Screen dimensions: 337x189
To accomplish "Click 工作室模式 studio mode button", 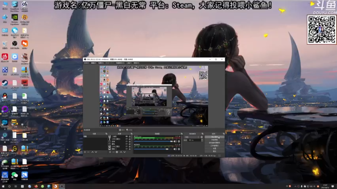I will (214, 146).
